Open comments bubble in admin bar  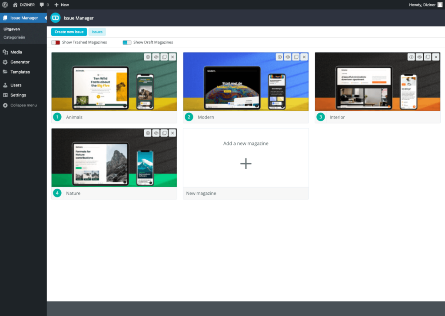coord(44,5)
